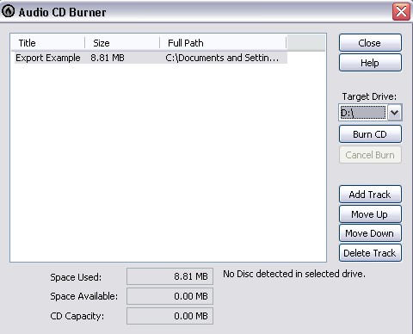Screen dimensions: 413x334
Task: Remove the track with the Delete Track button
Action: [370, 253]
